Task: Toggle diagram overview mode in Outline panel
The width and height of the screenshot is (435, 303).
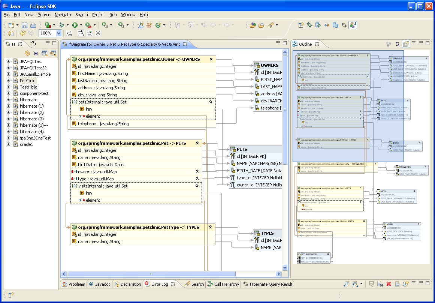Action: coord(406,44)
